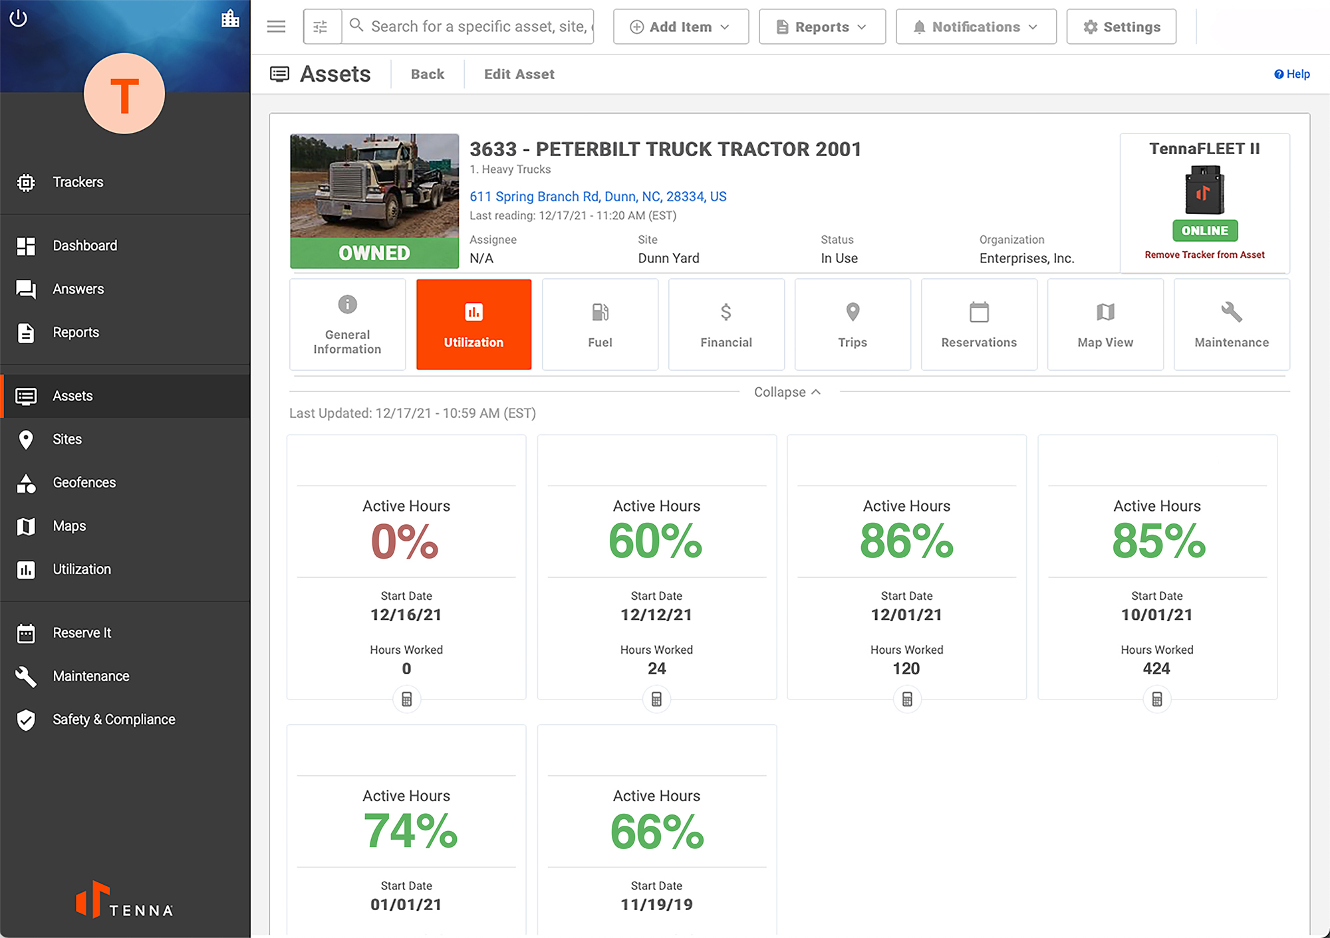Open the Reports dropdown menu
Viewport: 1330px width, 938px height.
[821, 25]
